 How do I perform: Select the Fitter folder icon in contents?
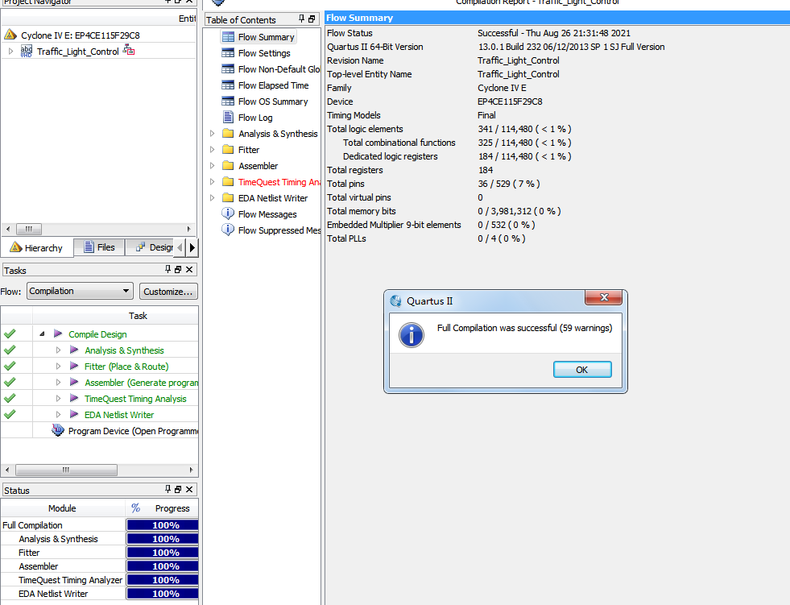(x=228, y=150)
